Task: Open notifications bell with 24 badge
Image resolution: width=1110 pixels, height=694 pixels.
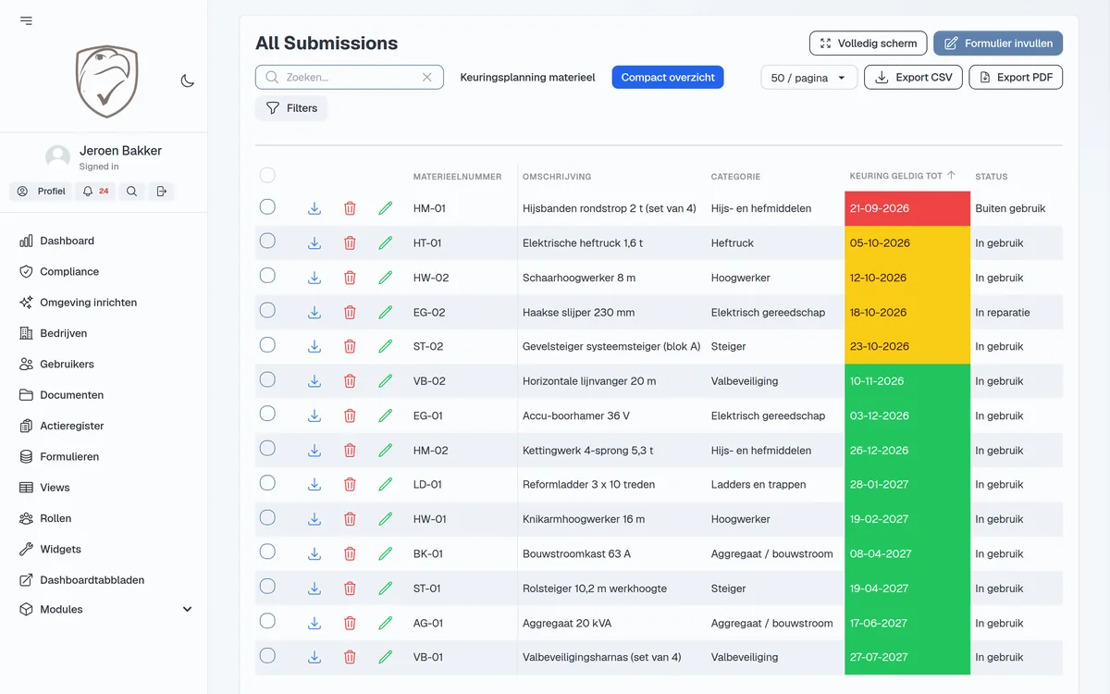Action: pos(95,192)
